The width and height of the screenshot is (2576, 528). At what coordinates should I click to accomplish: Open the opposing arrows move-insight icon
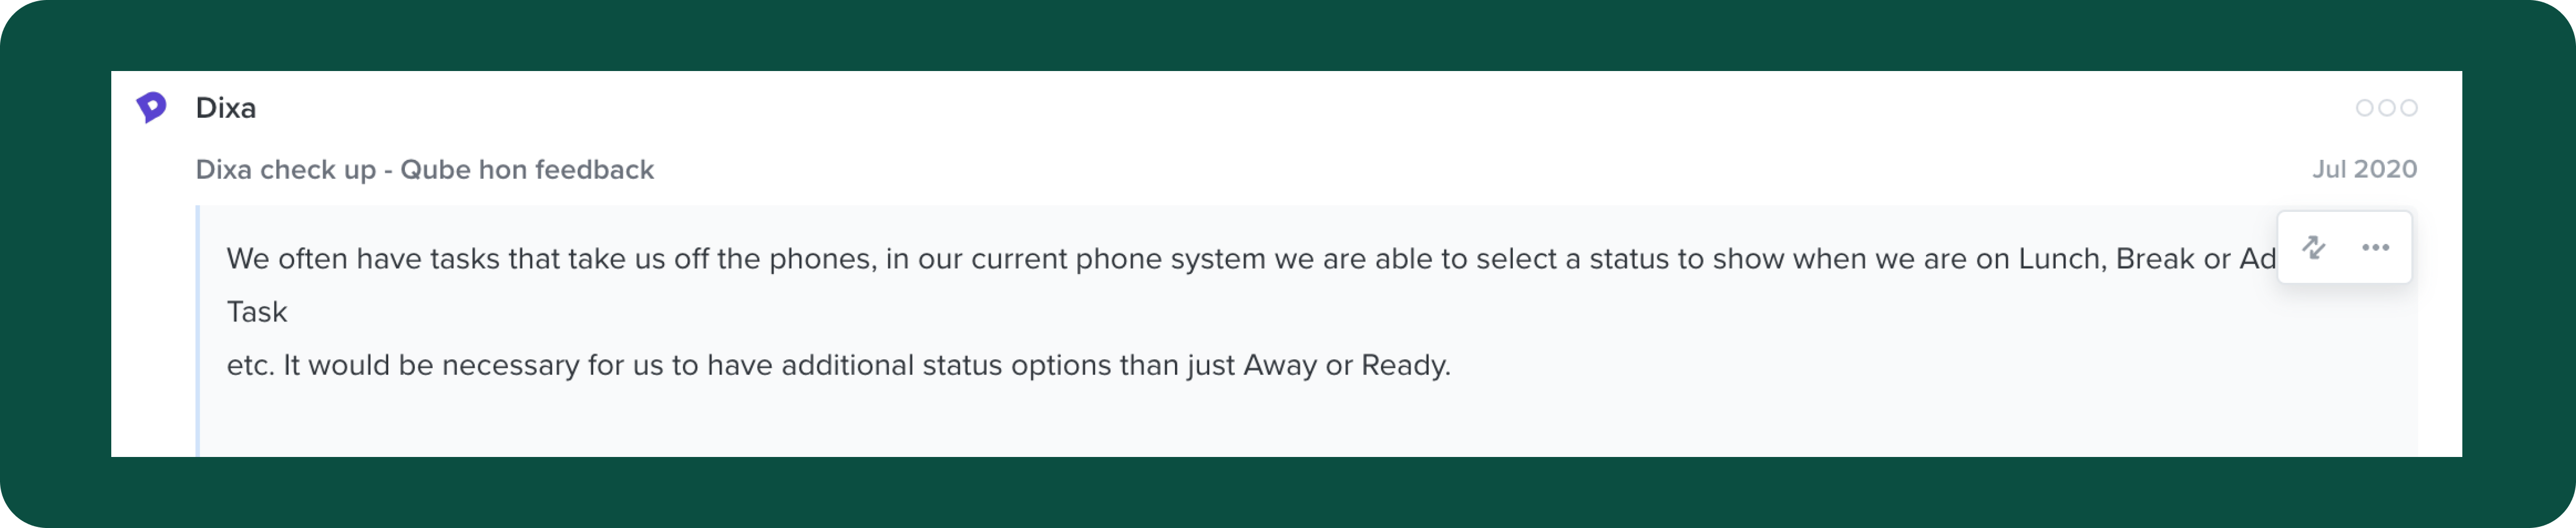click(x=2313, y=247)
